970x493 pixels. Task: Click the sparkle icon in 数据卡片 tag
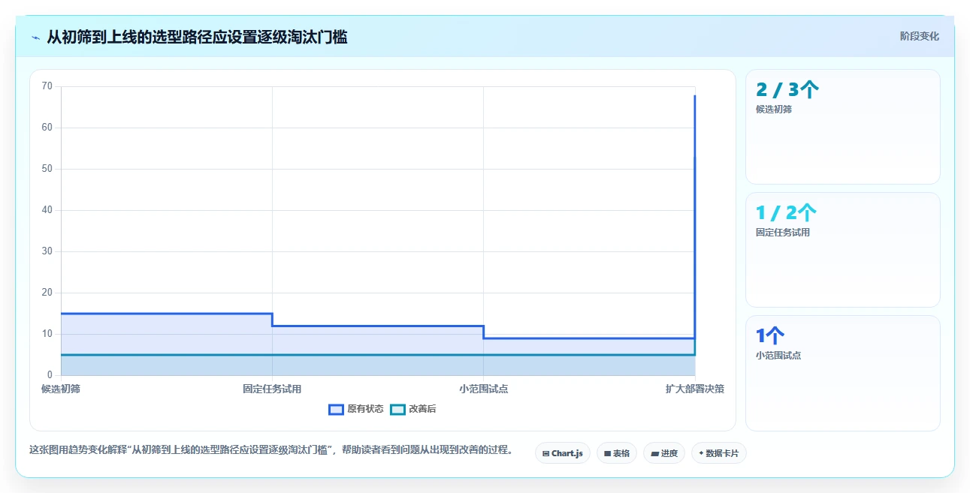[x=701, y=453]
